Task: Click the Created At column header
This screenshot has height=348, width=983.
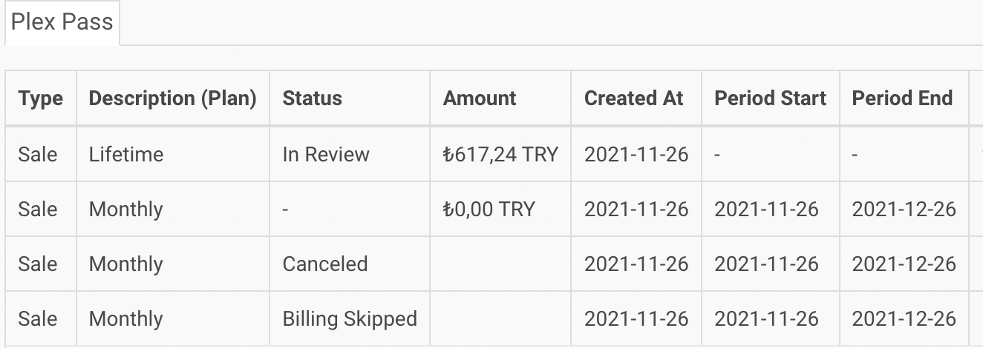Action: 633,98
